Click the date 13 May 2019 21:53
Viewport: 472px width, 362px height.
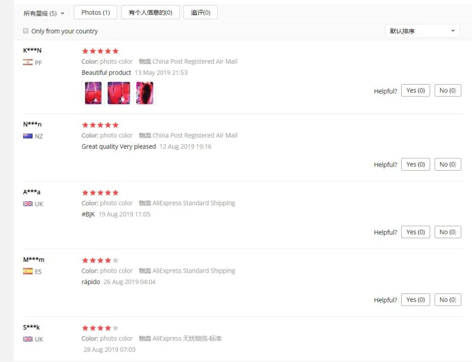click(x=161, y=73)
